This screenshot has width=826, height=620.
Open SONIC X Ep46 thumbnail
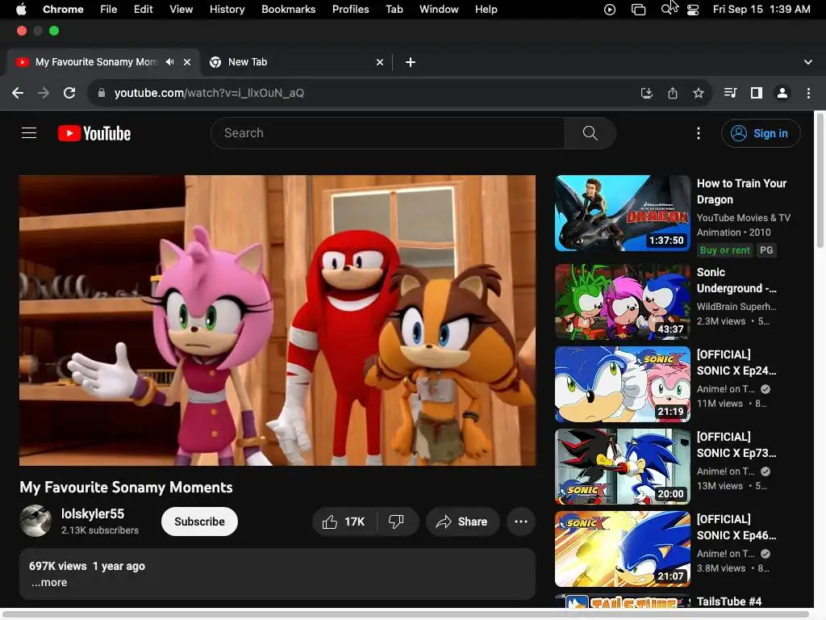[622, 549]
